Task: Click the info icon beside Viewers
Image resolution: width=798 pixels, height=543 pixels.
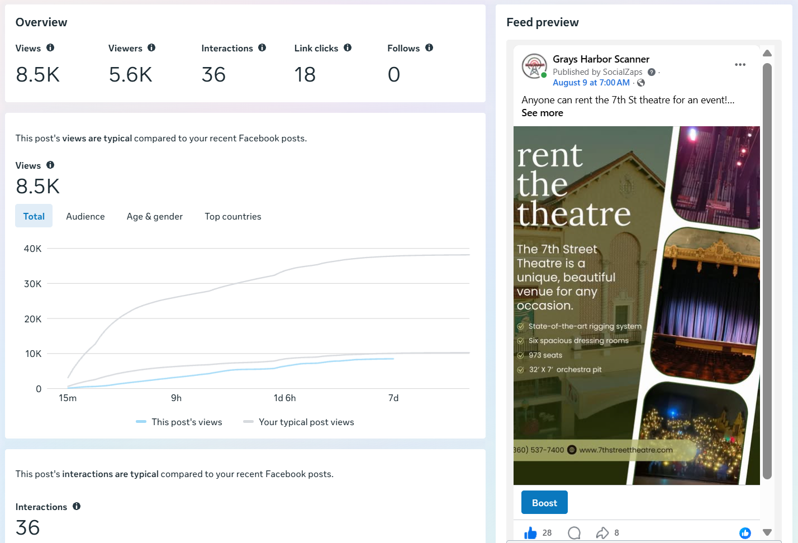Action: pos(151,48)
